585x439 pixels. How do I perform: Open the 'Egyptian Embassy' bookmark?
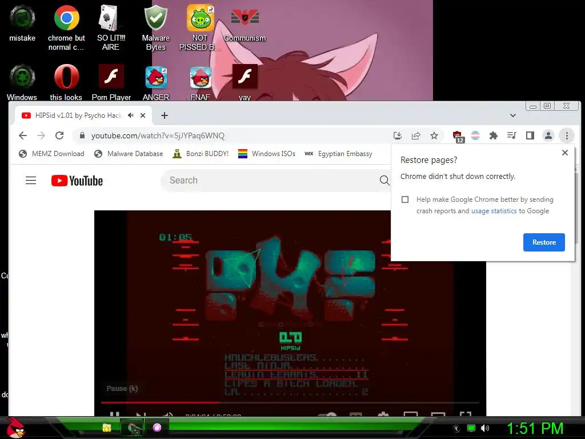pos(338,154)
